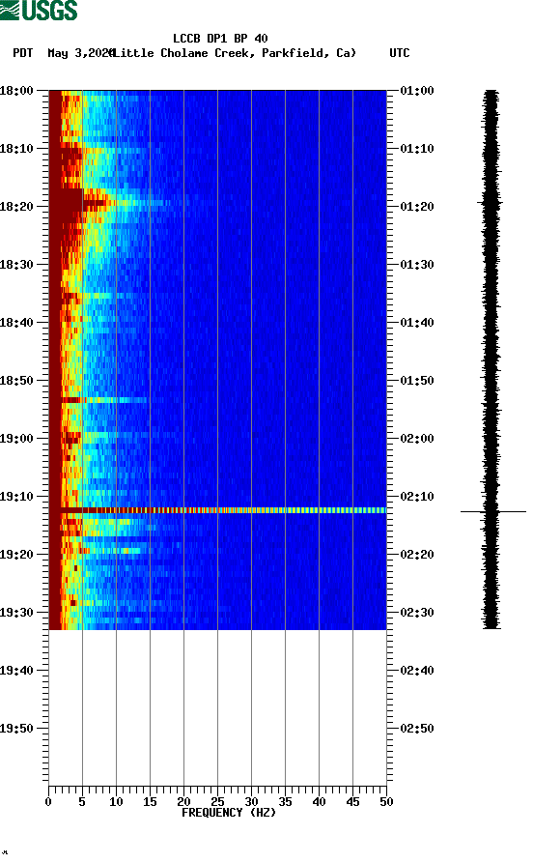
Task: Click the '01:30' UTC time label
Action: click(417, 265)
